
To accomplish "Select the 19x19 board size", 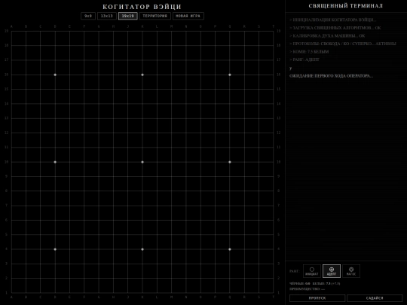I will [127, 16].
